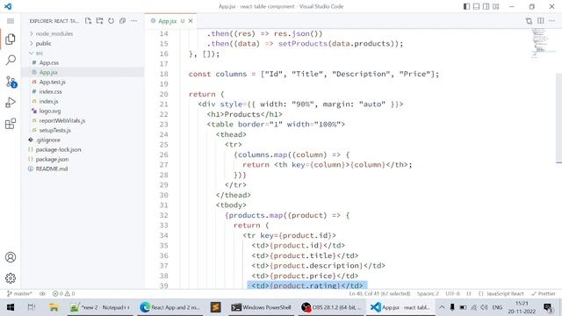Click the columns array on line 18
Image resolution: width=562 pixels, height=316 pixels.
[x=349, y=74]
